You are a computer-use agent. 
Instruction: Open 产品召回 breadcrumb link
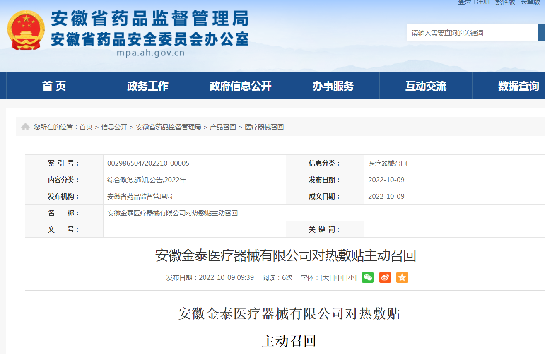223,127
